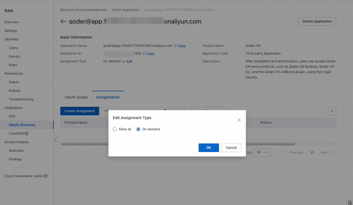Click the Create Assignment button
Viewport: 353px width, 205px height.
(x=80, y=111)
